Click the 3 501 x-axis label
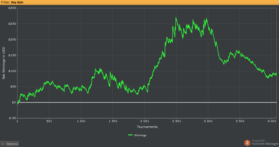This screenshot has height=147, width=279. 240,121
